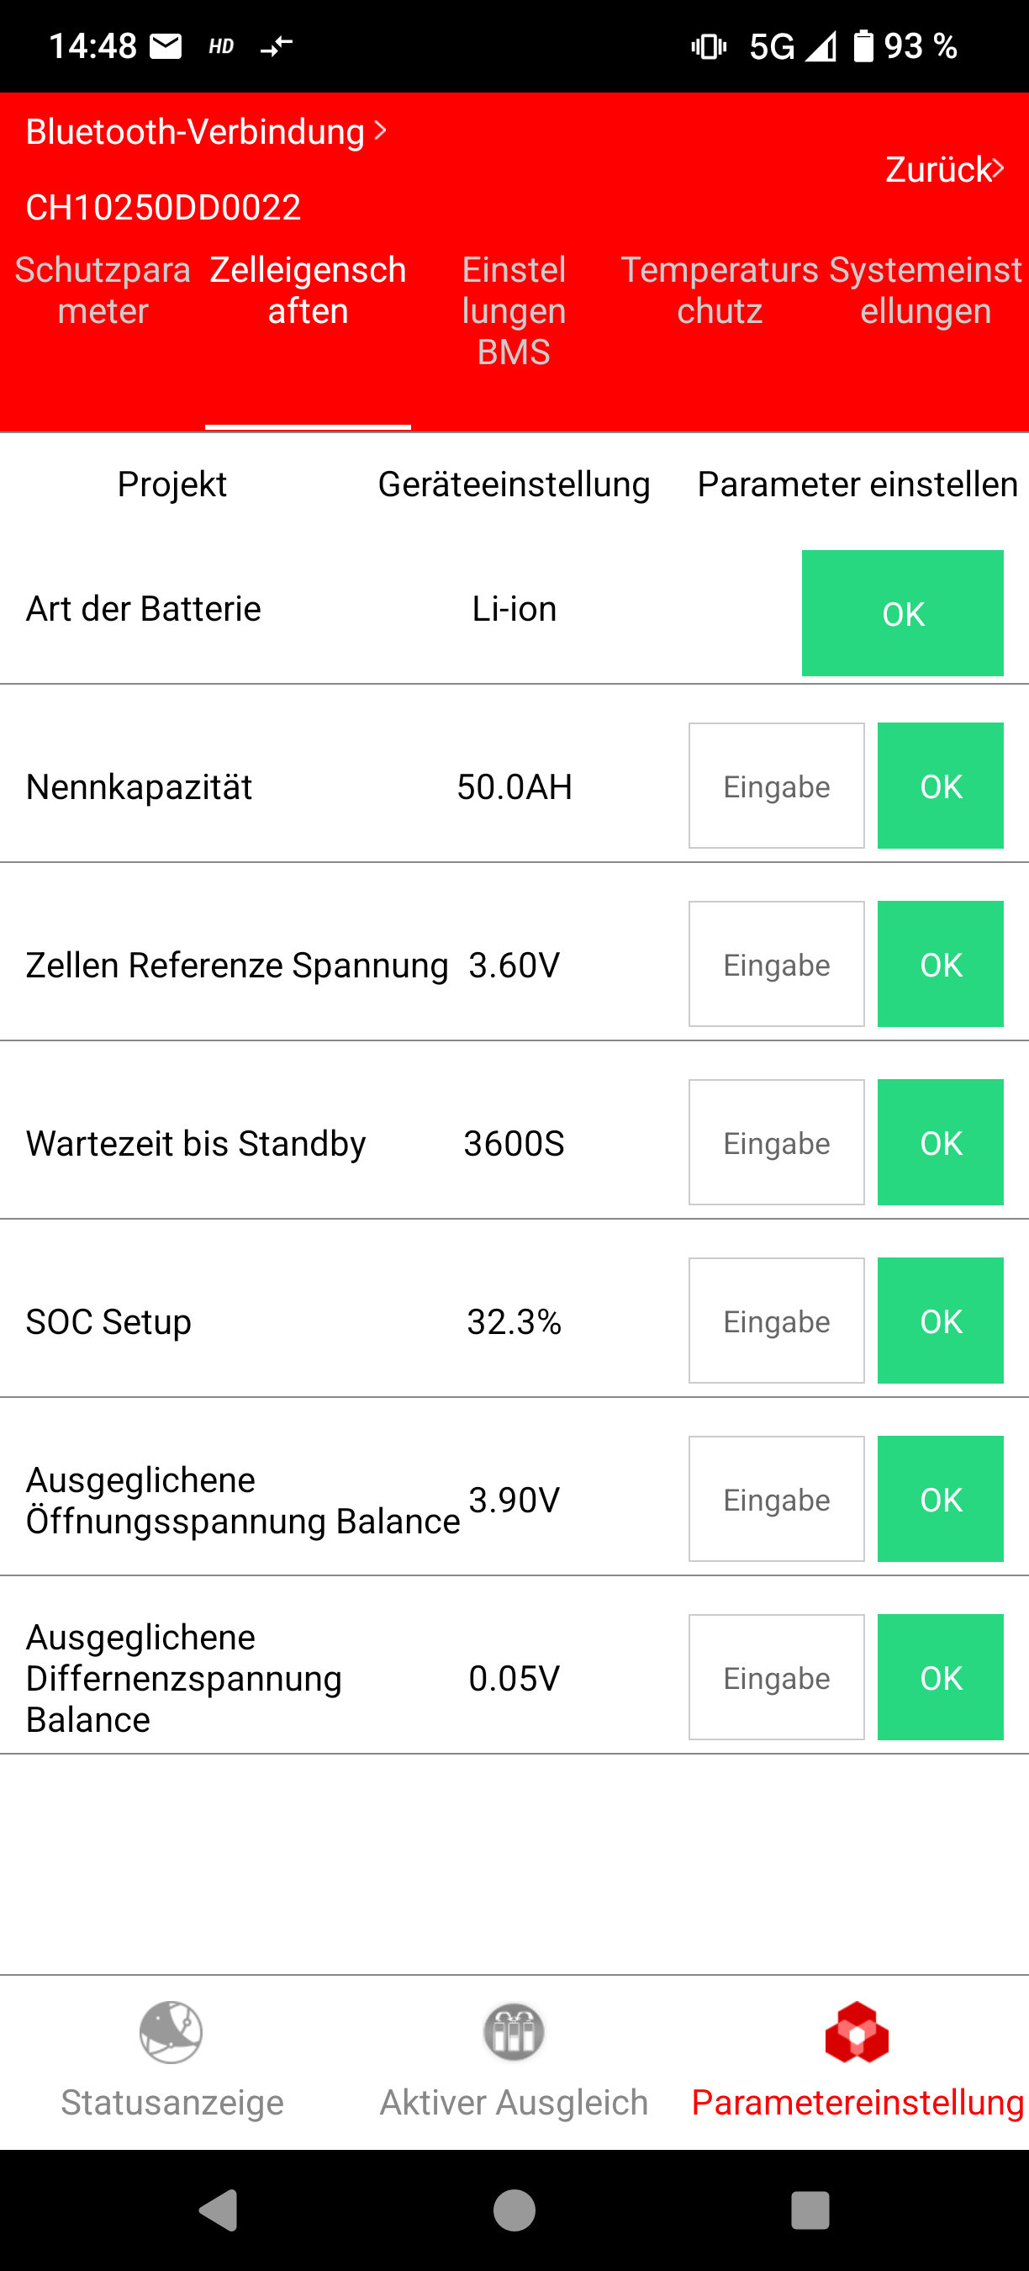Confirm Wartezeit bis Standby with OK
Image resolution: width=1029 pixels, height=2271 pixels.
940,1142
